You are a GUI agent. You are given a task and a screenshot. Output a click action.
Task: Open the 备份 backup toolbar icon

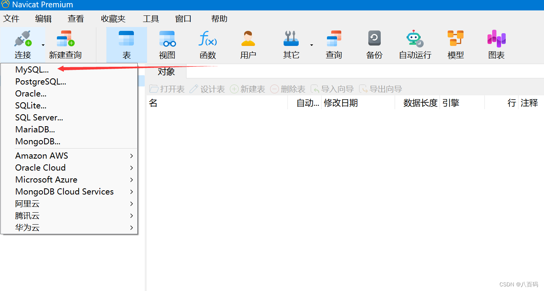[374, 39]
